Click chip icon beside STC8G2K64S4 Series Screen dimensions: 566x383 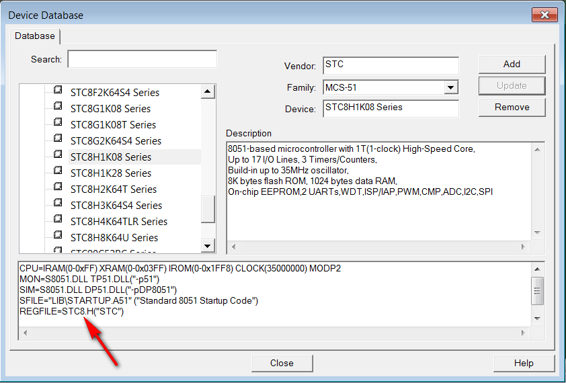[x=58, y=138]
